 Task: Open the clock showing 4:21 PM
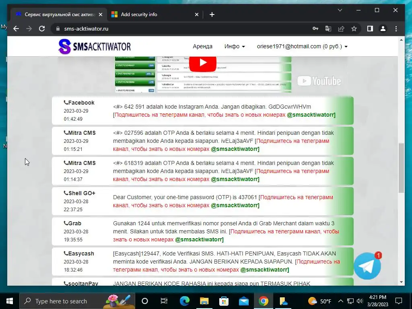pyautogui.click(x=377, y=301)
